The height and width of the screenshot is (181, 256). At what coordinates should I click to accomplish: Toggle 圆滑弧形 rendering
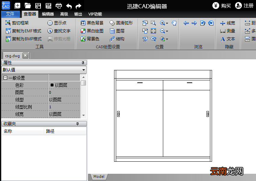(121, 23)
